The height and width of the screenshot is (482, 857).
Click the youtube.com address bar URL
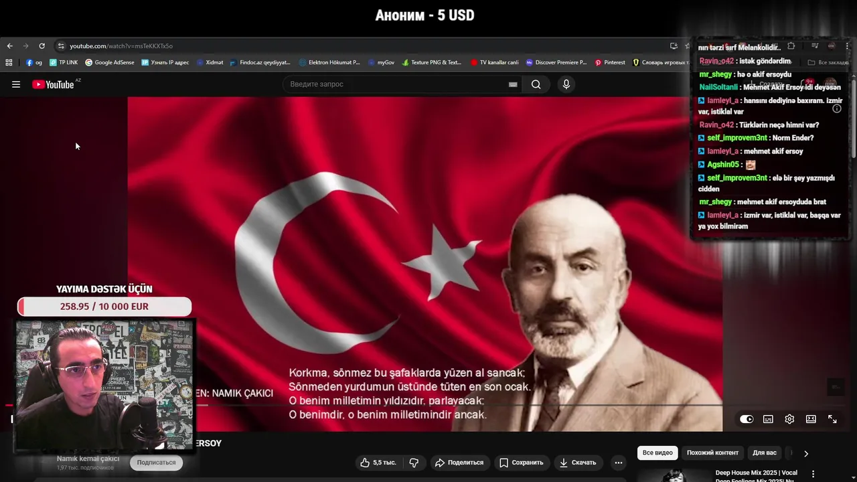point(121,46)
